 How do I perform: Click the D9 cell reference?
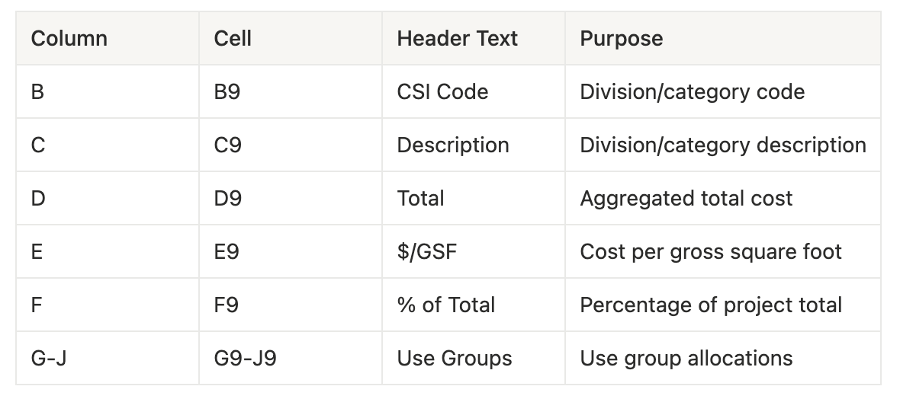pos(227,198)
